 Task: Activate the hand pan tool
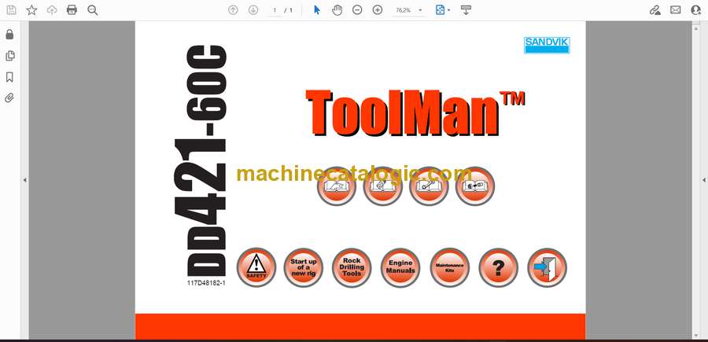(x=337, y=10)
